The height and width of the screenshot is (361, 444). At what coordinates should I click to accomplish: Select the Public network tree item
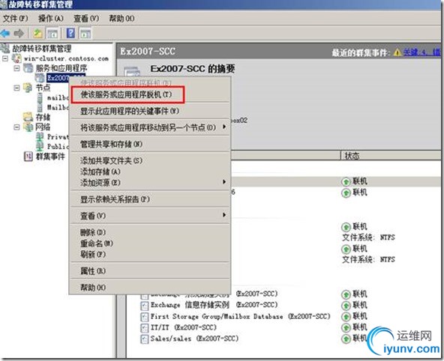[x=58, y=147]
